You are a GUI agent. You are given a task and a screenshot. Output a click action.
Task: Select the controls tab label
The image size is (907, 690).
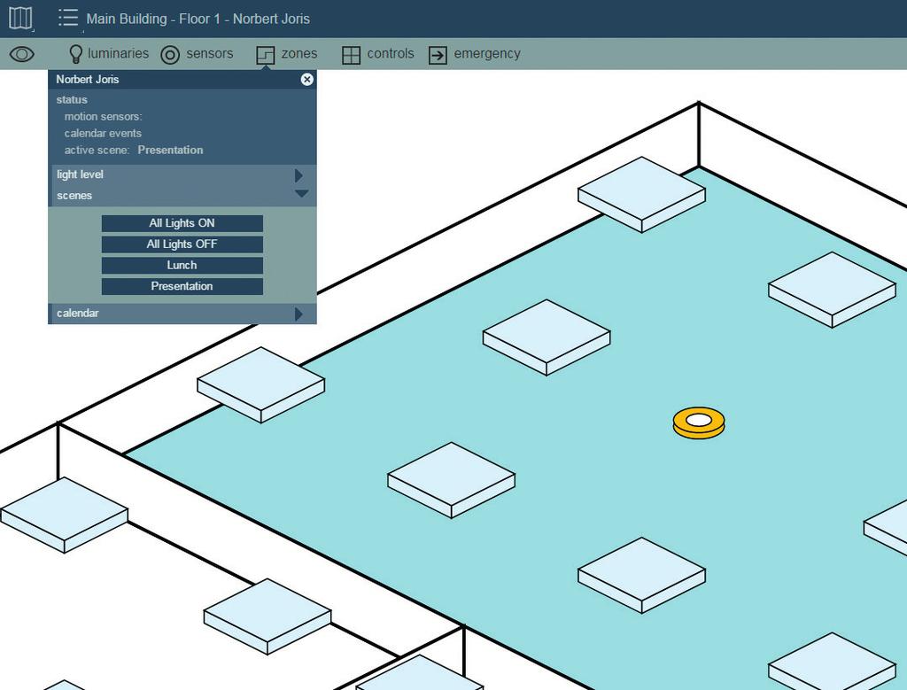click(x=391, y=53)
